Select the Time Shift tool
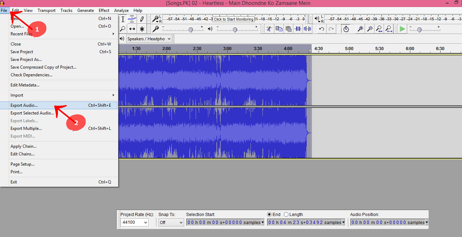The image size is (462, 237). [132, 29]
